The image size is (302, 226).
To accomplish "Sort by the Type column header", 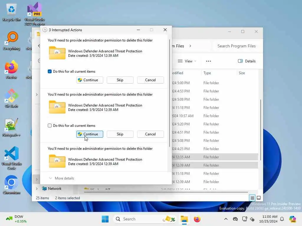I will click(x=219, y=73).
